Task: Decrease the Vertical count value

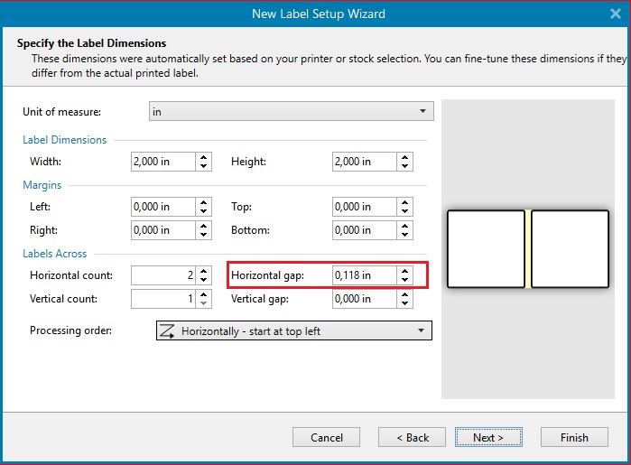Action: pyautogui.click(x=204, y=303)
